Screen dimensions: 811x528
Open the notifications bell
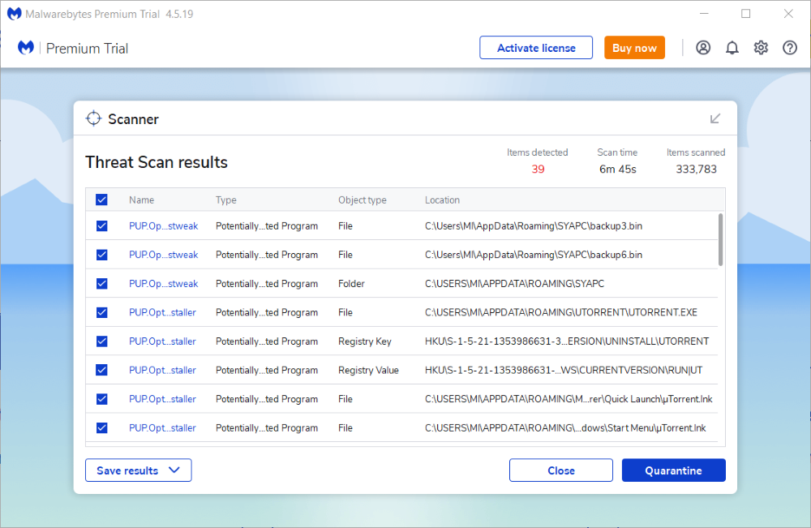click(x=732, y=48)
